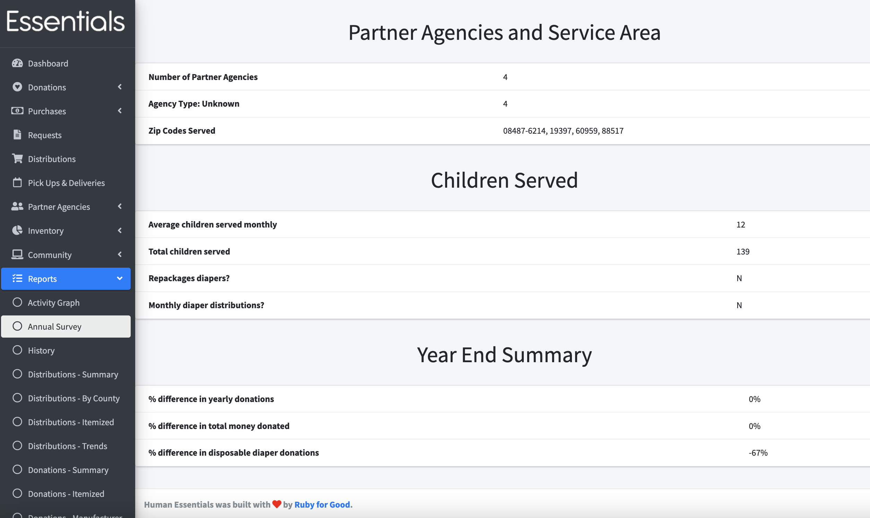Image resolution: width=870 pixels, height=518 pixels.
Task: Click the Distributions icon in sidebar
Action: [17, 159]
